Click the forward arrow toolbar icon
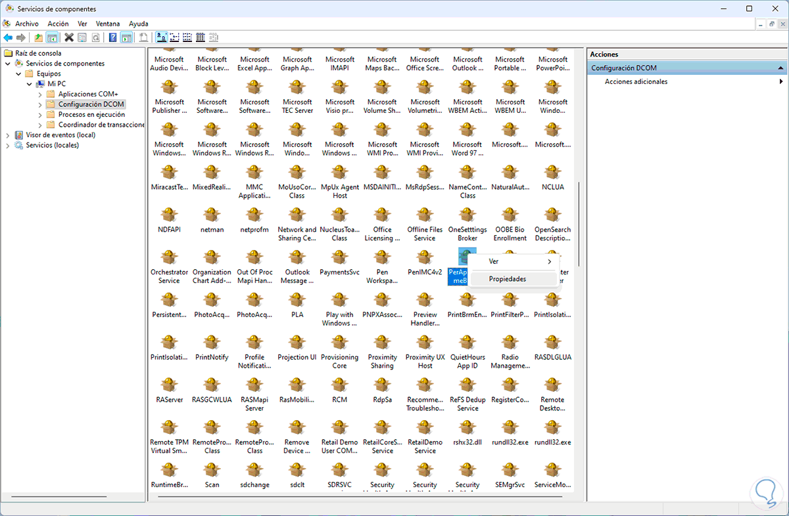The image size is (789, 516). point(21,37)
